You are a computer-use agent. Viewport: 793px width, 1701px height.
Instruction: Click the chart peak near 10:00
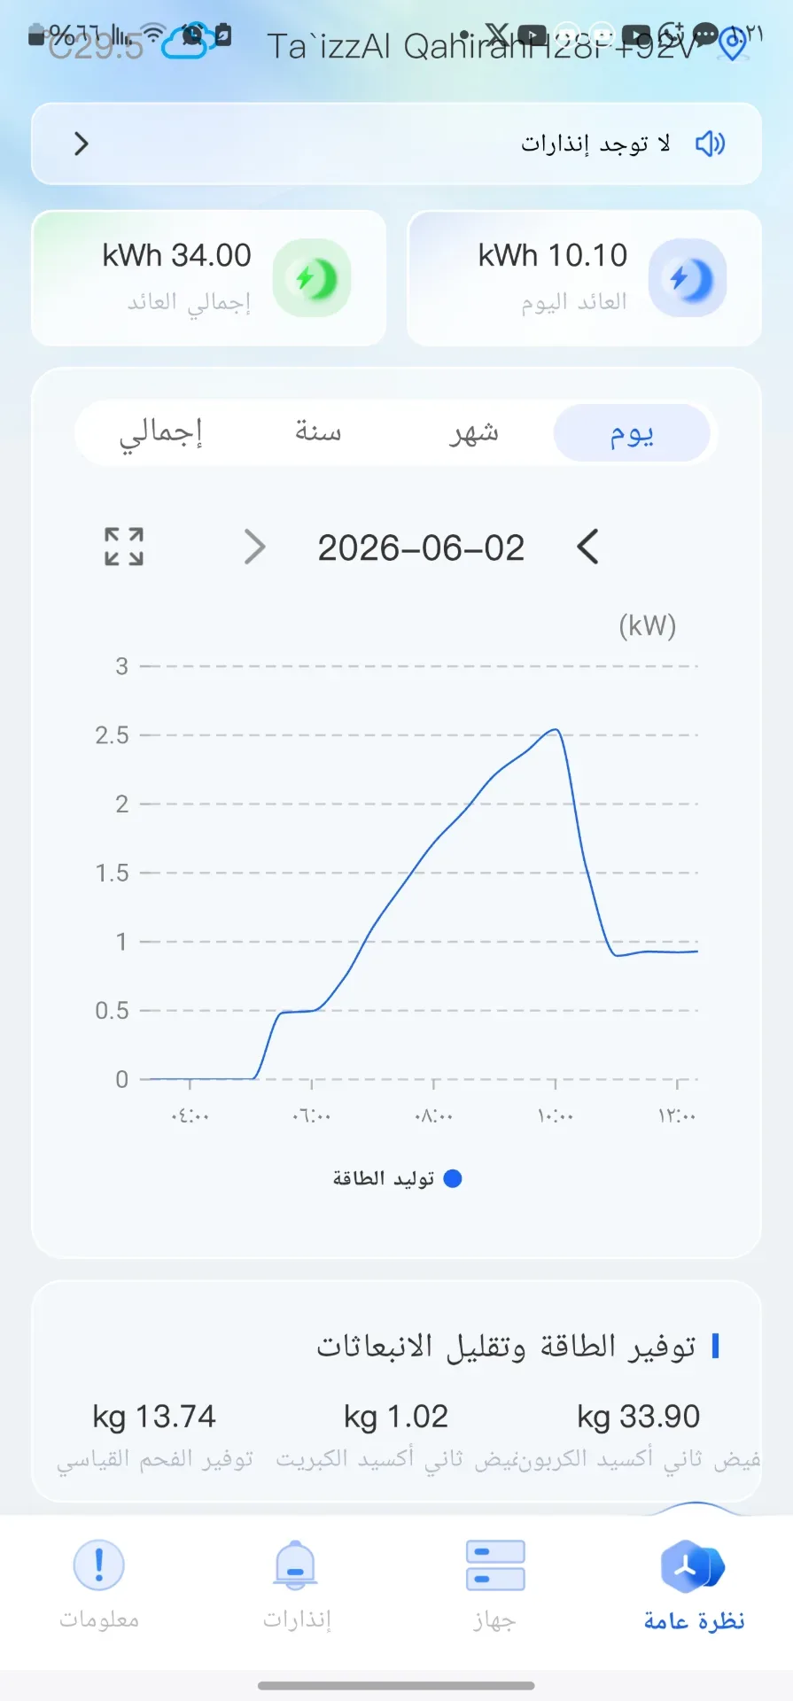point(556,730)
